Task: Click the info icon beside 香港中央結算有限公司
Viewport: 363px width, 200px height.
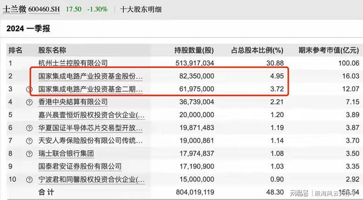Action: (29, 102)
